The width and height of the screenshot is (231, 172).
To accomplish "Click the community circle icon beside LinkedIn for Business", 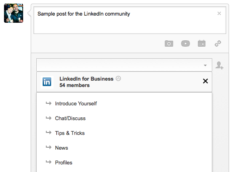I will coord(118,79).
